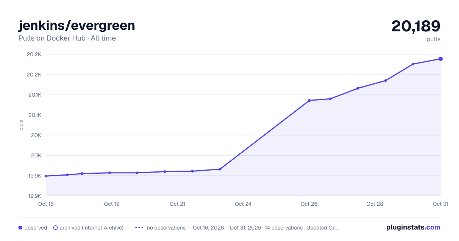The image size is (459, 241).
Task: Click the Oct 28 axis label
Action: click(375, 204)
